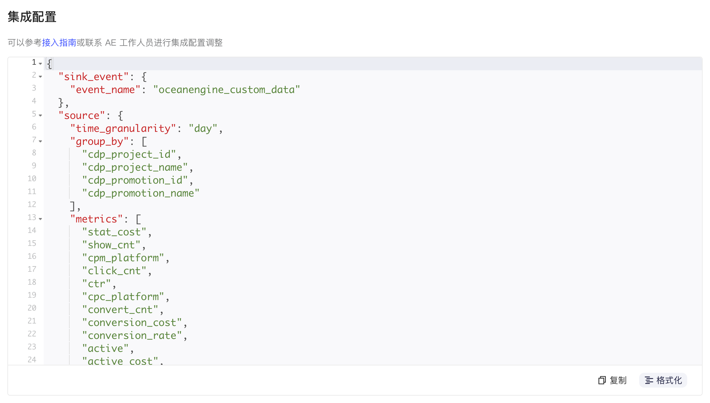
Task: Click the "cpc_platform" metric
Action: (x=123, y=296)
